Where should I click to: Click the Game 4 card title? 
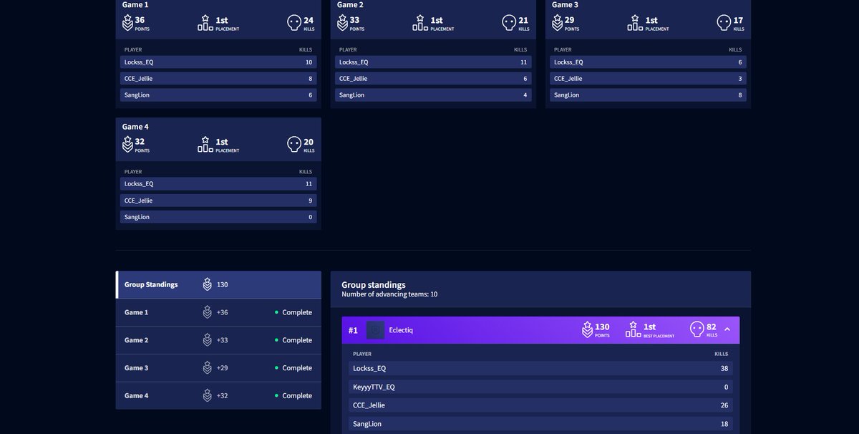[x=135, y=127]
